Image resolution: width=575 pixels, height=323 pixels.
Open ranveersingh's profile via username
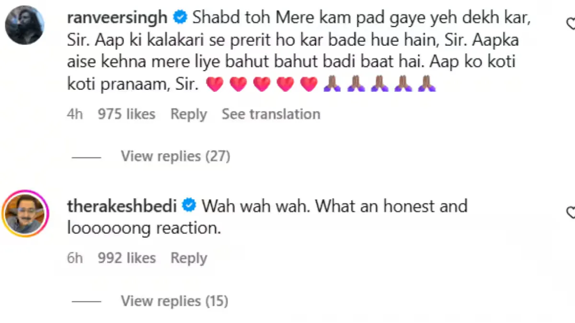(117, 17)
